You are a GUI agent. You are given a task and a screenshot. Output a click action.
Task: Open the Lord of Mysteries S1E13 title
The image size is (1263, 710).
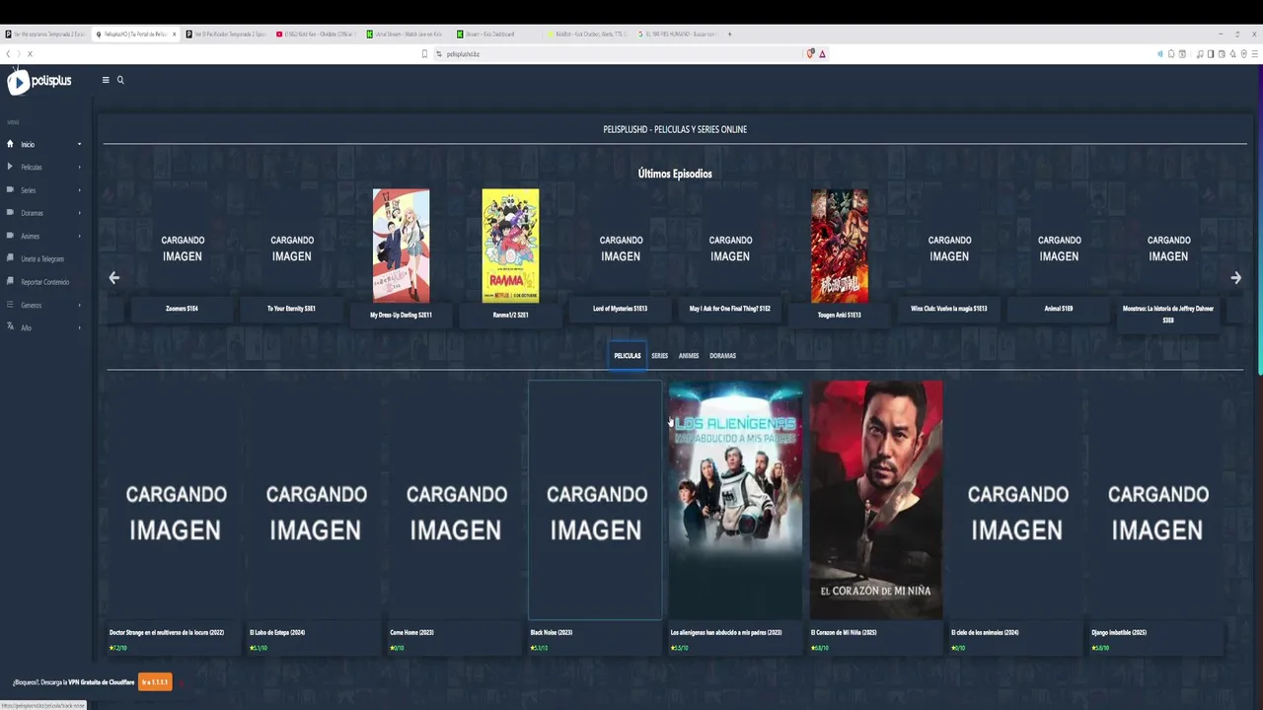(x=621, y=309)
